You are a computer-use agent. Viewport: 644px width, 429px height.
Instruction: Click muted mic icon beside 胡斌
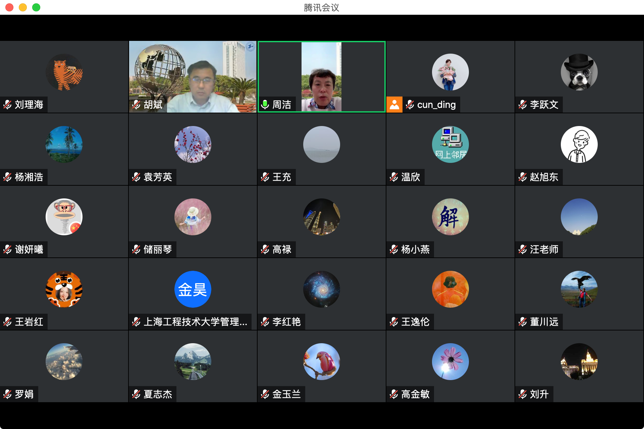tap(136, 105)
